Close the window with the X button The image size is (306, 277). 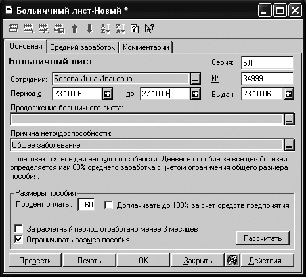click(x=295, y=11)
